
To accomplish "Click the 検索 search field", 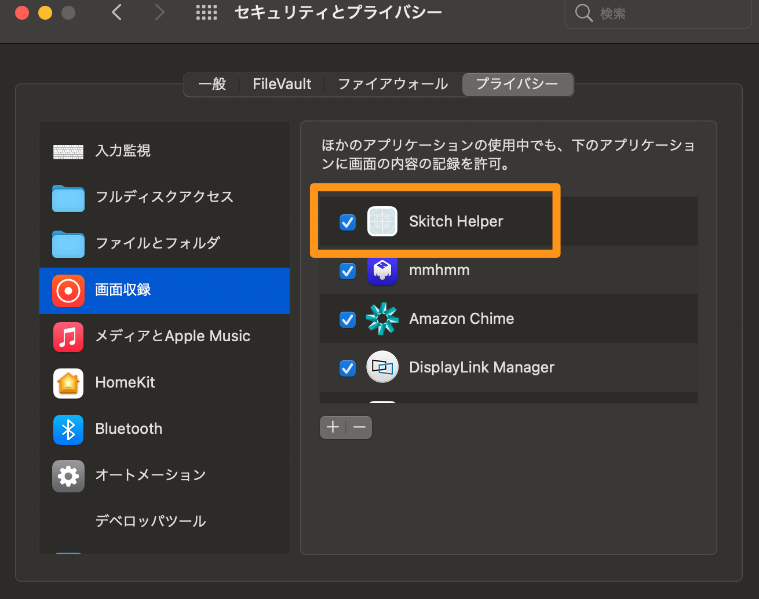I will pos(658,13).
